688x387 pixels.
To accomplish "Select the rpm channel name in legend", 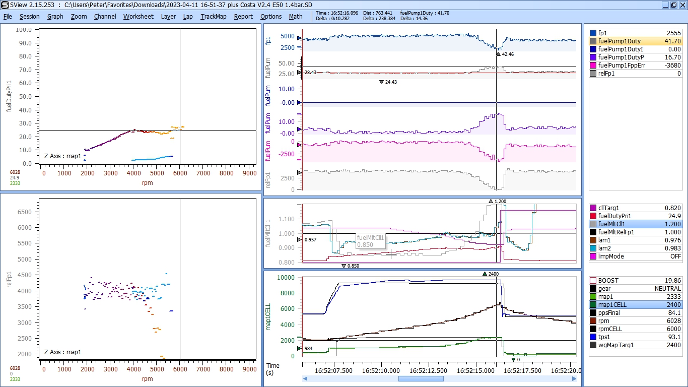I will [x=604, y=321].
